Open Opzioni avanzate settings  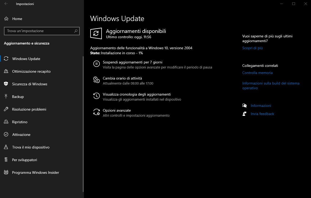pyautogui.click(x=117, y=110)
